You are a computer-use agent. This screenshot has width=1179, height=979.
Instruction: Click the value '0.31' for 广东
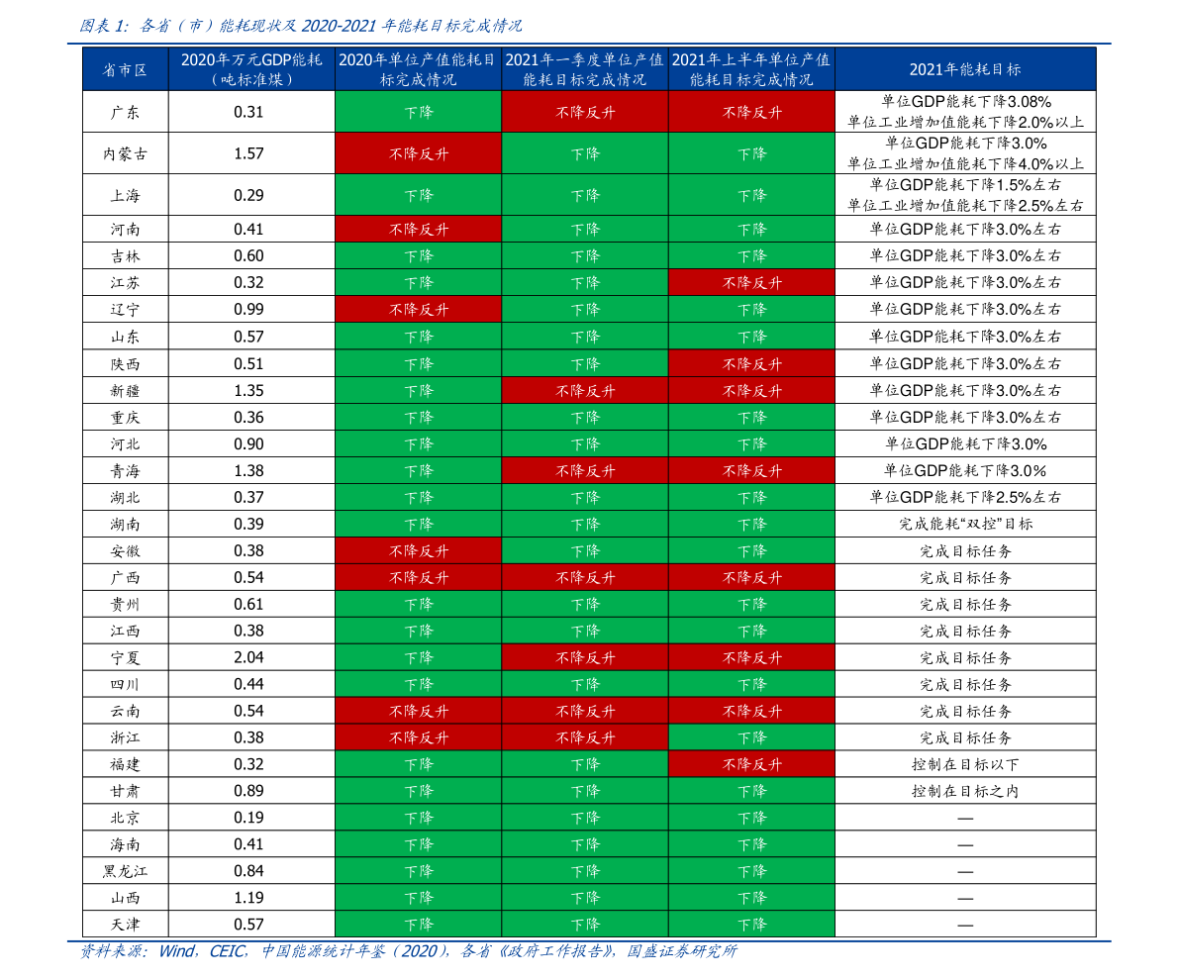click(x=248, y=112)
